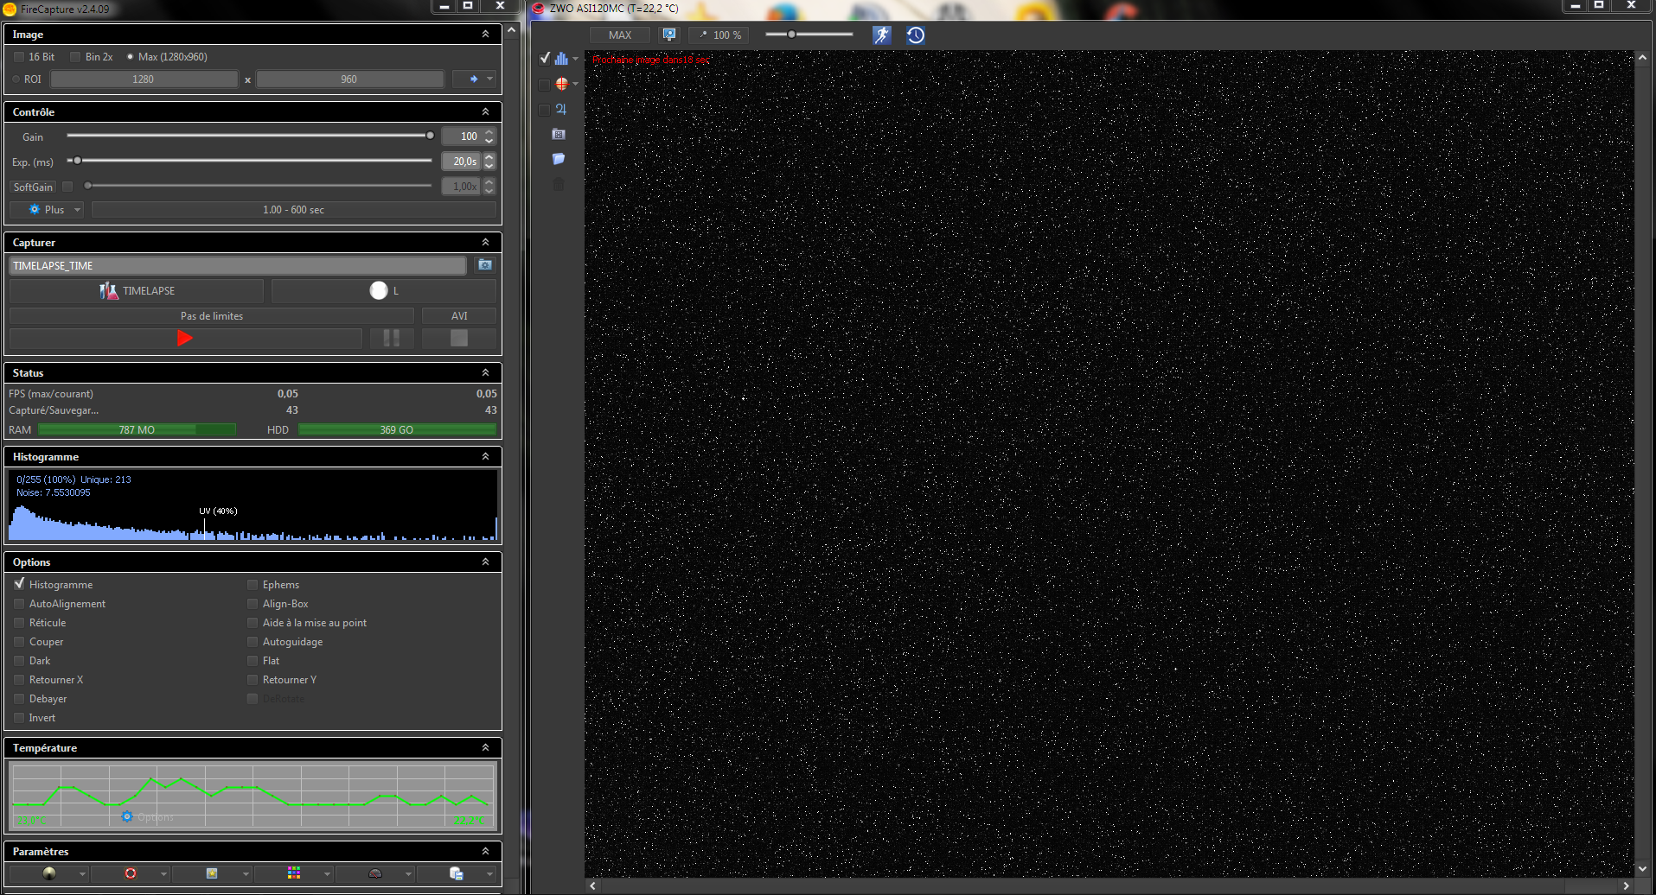This screenshot has width=1656, height=895.
Task: Click the colored grid icon in Paramètres
Action: pyautogui.click(x=294, y=873)
